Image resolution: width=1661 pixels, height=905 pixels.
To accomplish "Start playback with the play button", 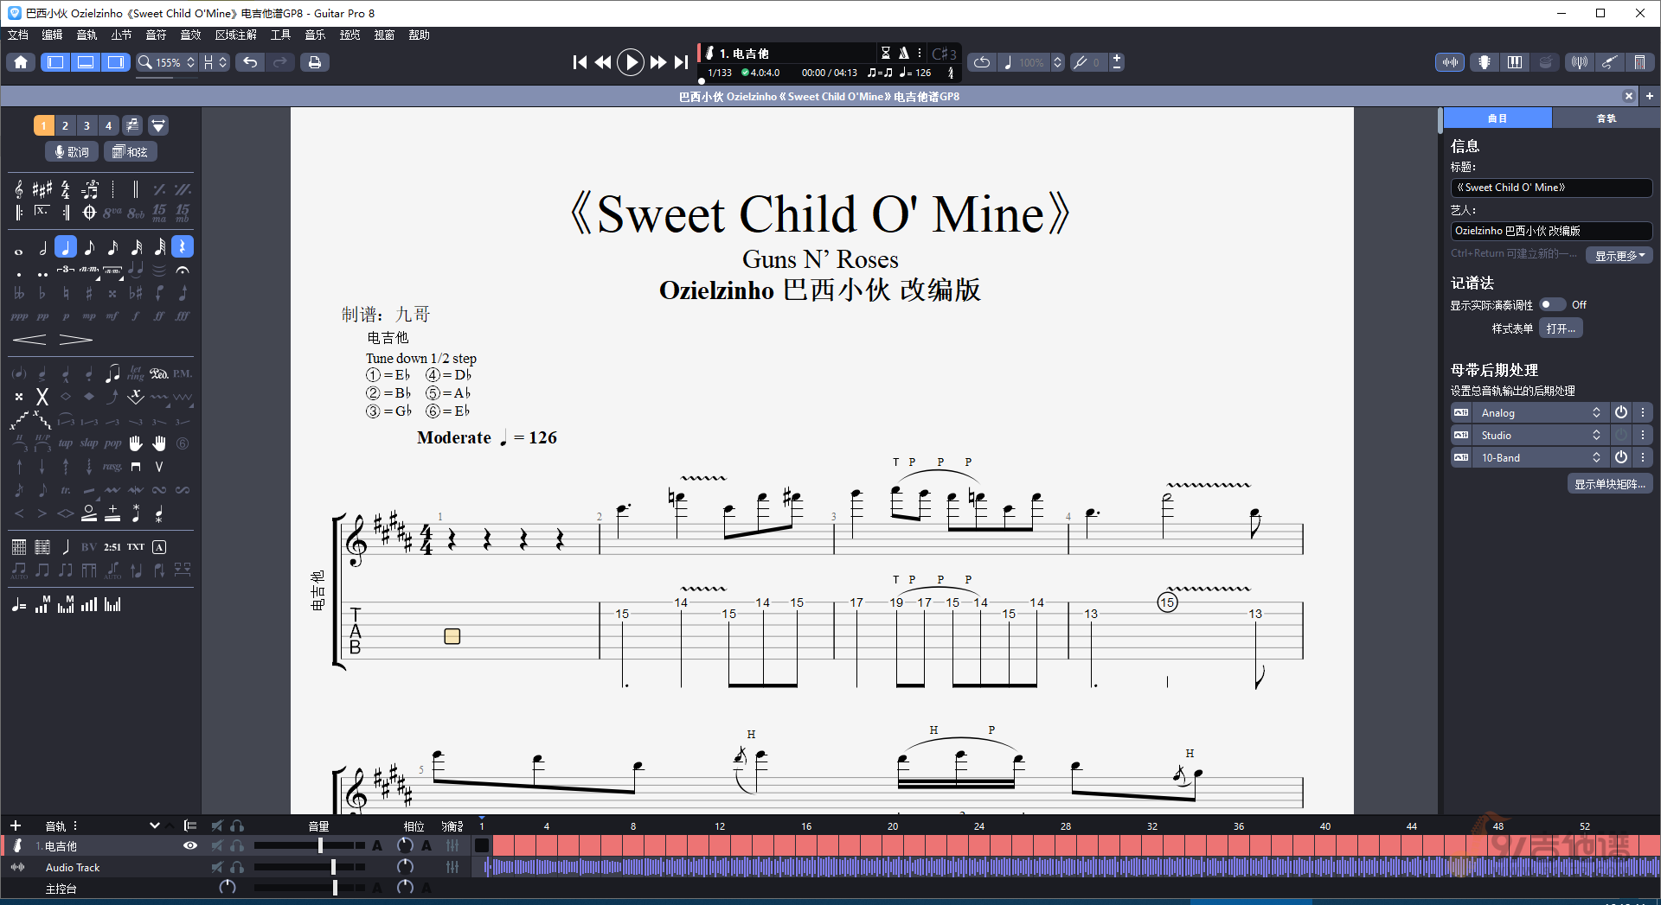I will tap(631, 62).
